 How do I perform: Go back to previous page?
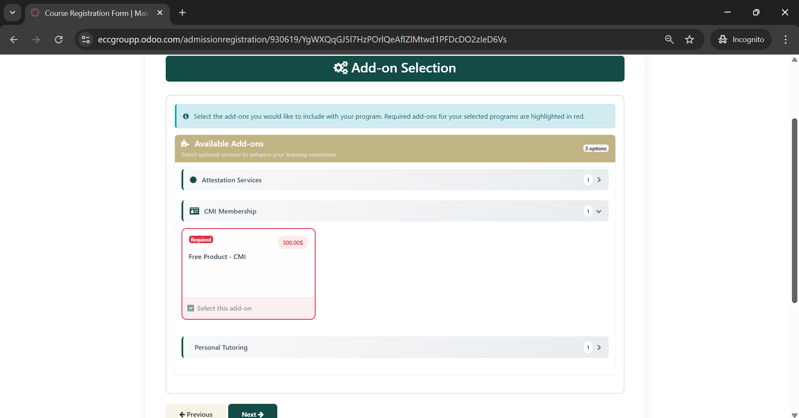point(14,40)
